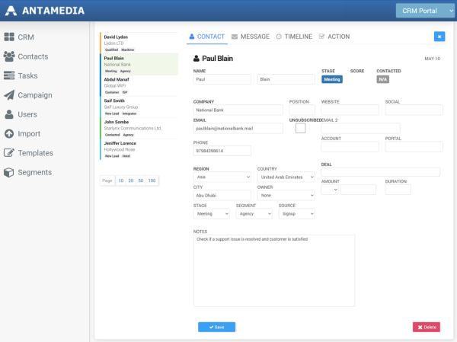Image resolution: width=457 pixels, height=342 pixels.
Task: Open Templates edit icon in sidebar
Action: click(x=9, y=153)
